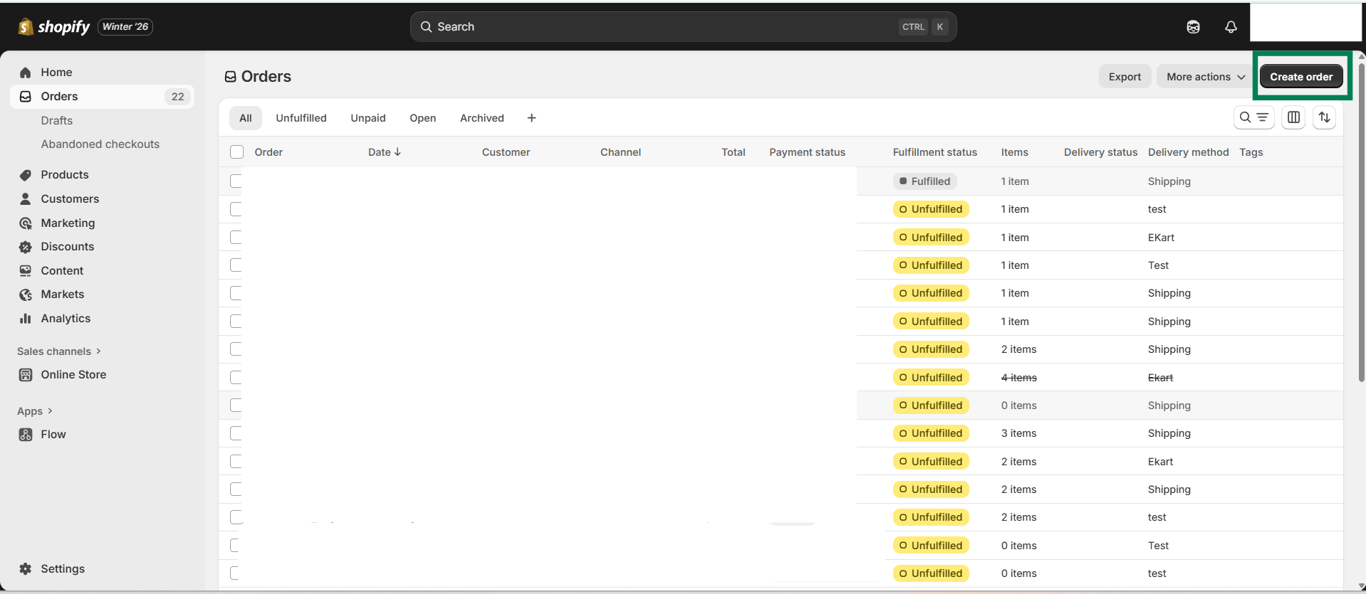Open Settings gear in the sidebar

pyautogui.click(x=62, y=569)
